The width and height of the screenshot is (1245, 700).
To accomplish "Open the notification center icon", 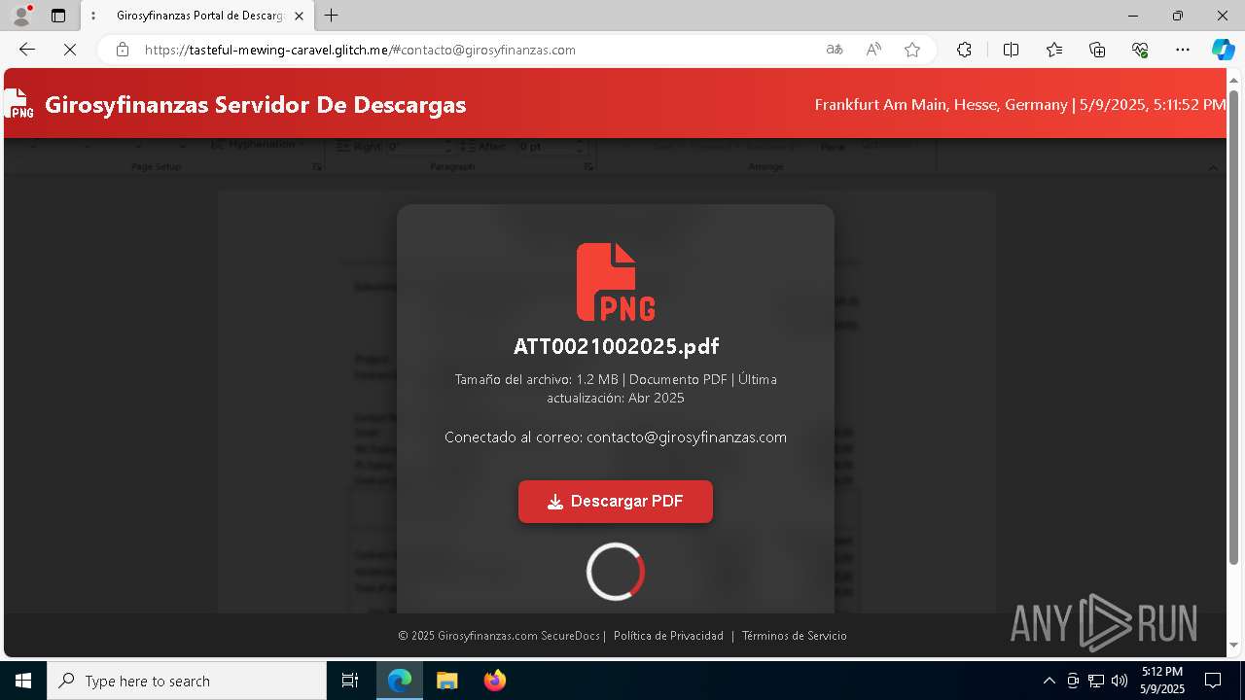I will (1213, 681).
